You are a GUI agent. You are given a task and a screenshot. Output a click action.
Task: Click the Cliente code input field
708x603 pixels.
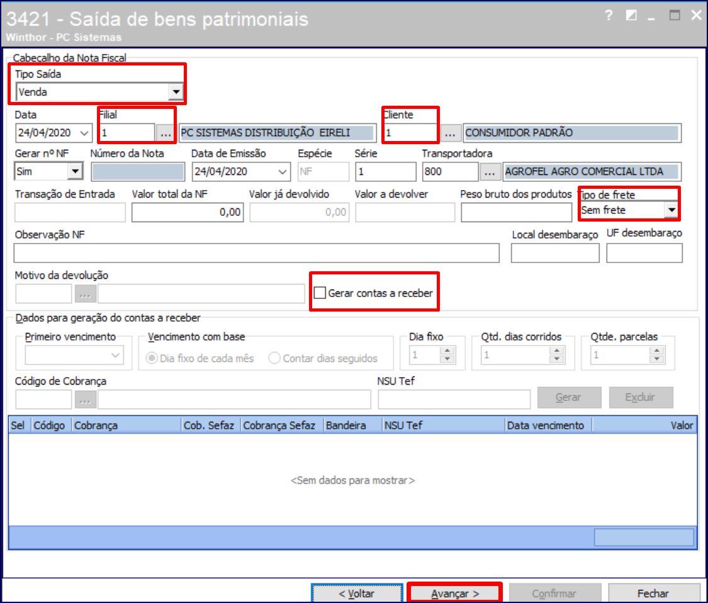[411, 133]
